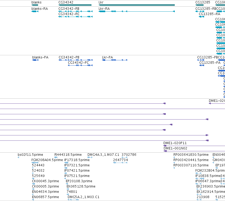Click the RH44318.5prime EST label

coord(68,155)
